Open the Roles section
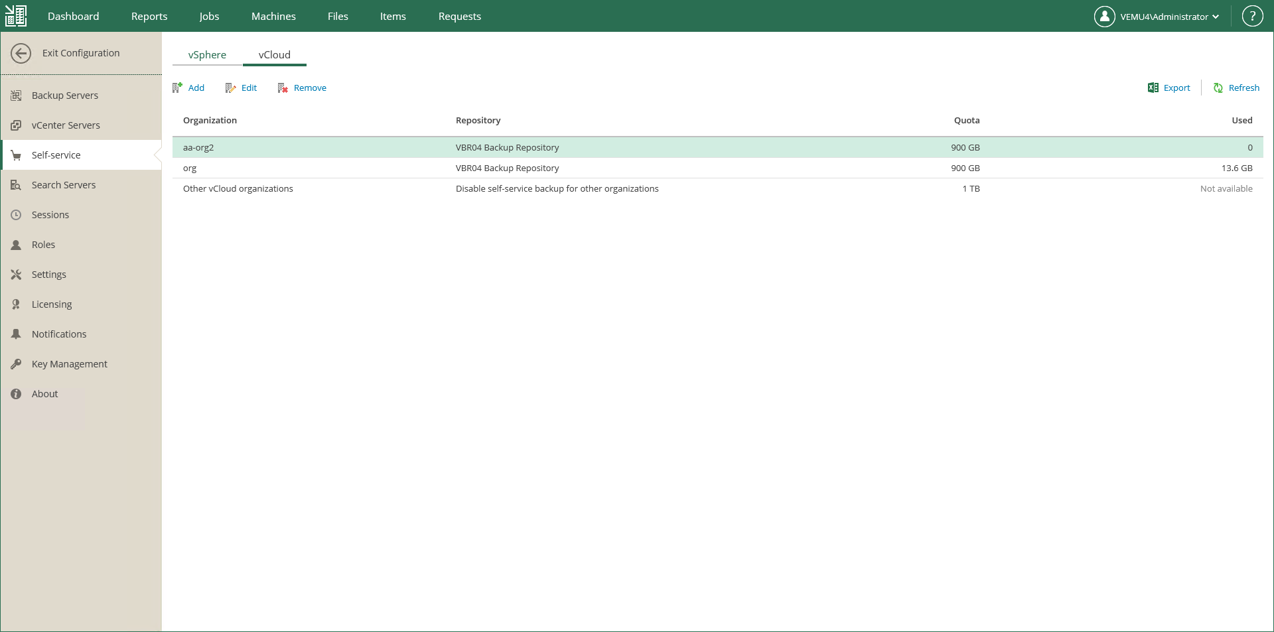1274x632 pixels. pyautogui.click(x=81, y=245)
